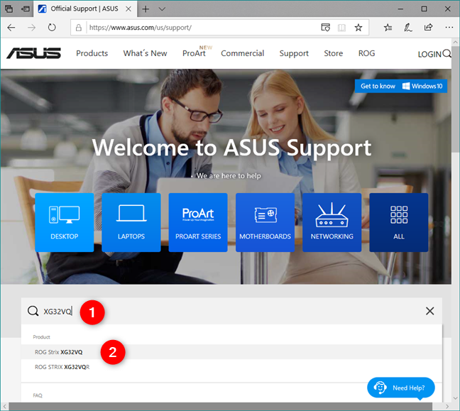Open the Store menu item

(333, 53)
